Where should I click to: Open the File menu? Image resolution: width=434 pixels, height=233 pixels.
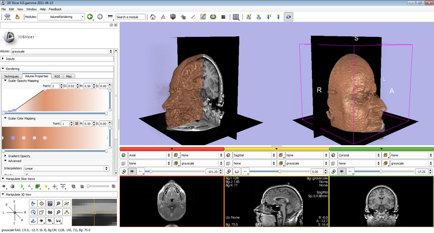[x=4, y=9]
